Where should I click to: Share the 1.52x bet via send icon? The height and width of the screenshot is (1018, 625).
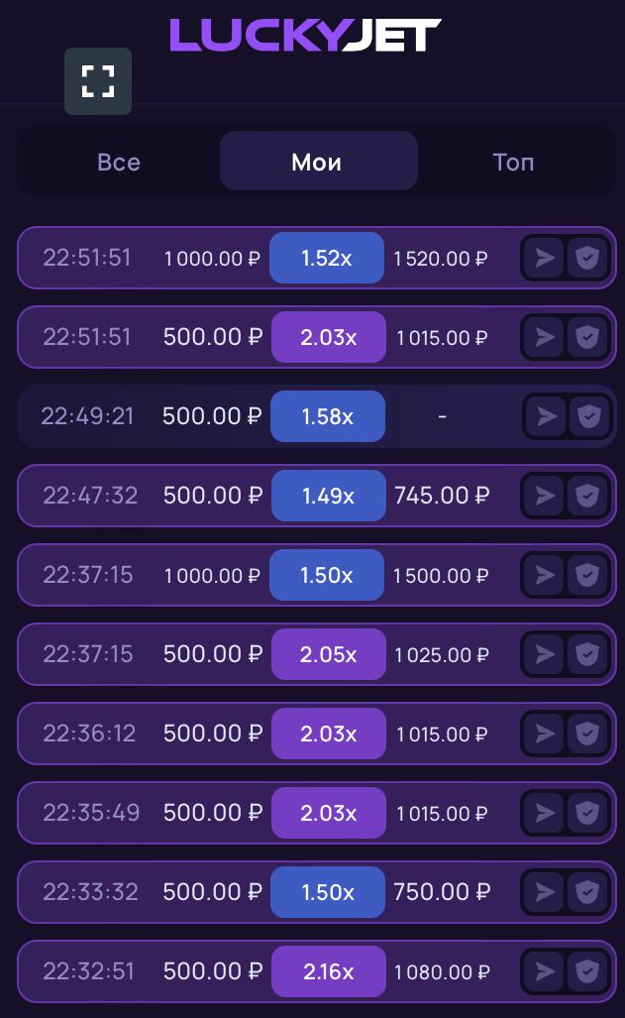pyautogui.click(x=544, y=259)
